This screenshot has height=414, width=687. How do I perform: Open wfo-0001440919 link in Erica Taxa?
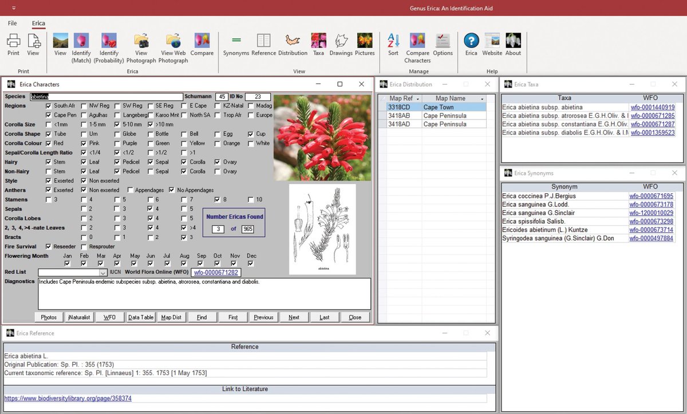(x=652, y=107)
